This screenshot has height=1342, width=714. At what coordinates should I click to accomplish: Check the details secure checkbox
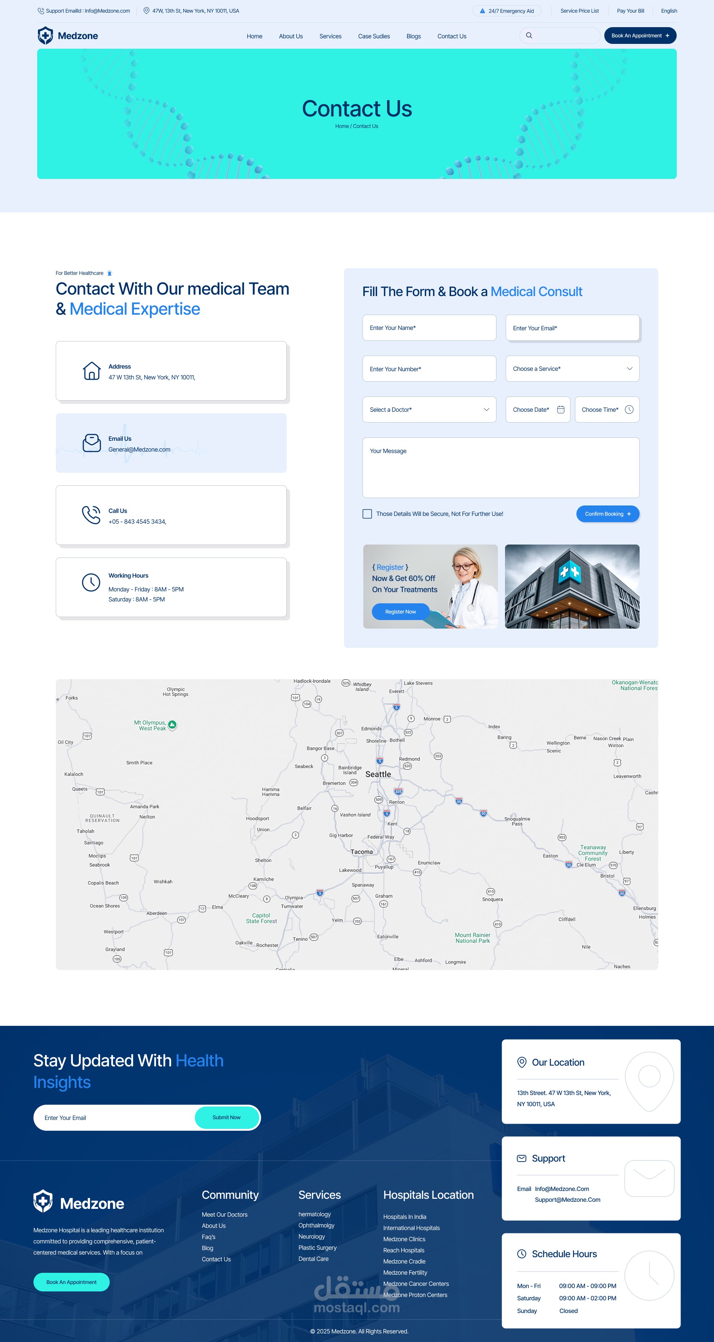click(x=367, y=514)
